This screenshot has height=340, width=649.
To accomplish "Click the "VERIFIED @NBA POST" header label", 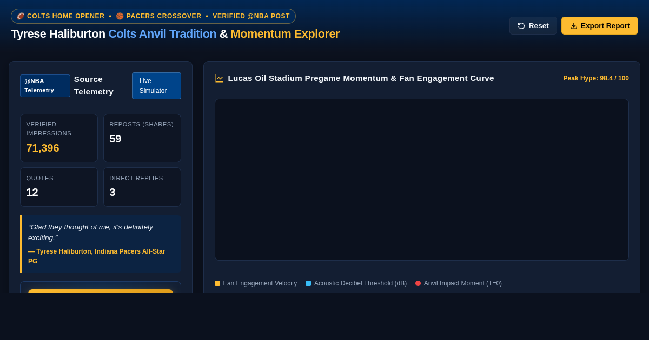I will [251, 16].
